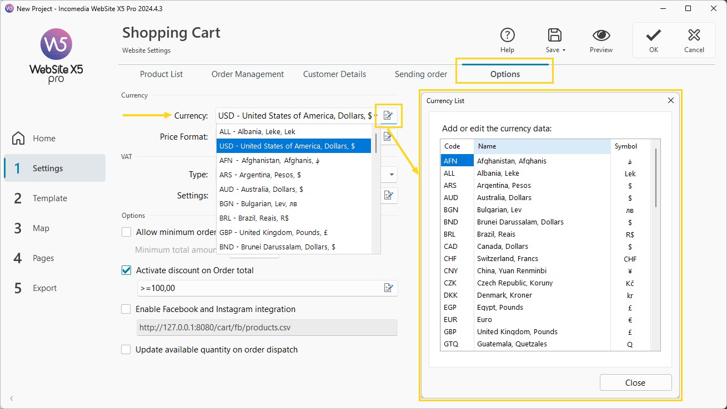Choose USD - United States of America option
This screenshot has height=409, width=727.
click(x=294, y=146)
